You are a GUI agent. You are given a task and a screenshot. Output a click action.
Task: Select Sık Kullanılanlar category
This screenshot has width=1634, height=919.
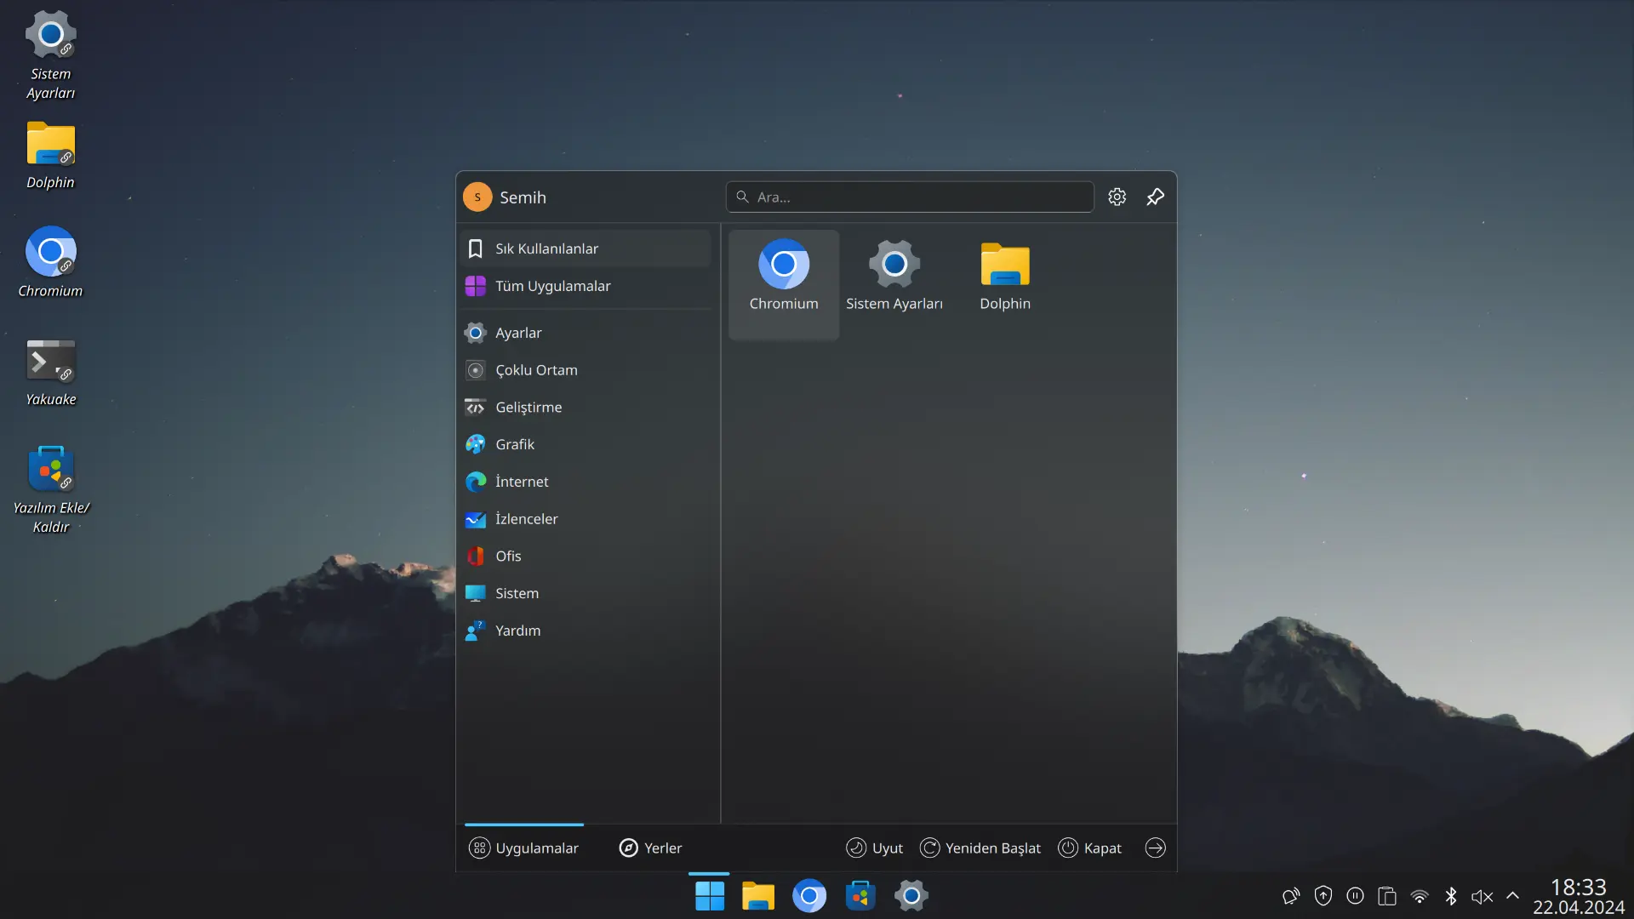(586, 248)
